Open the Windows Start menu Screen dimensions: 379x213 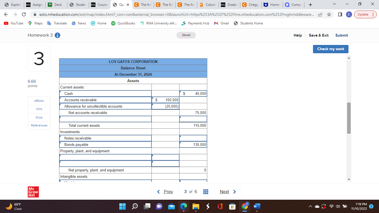122,206
